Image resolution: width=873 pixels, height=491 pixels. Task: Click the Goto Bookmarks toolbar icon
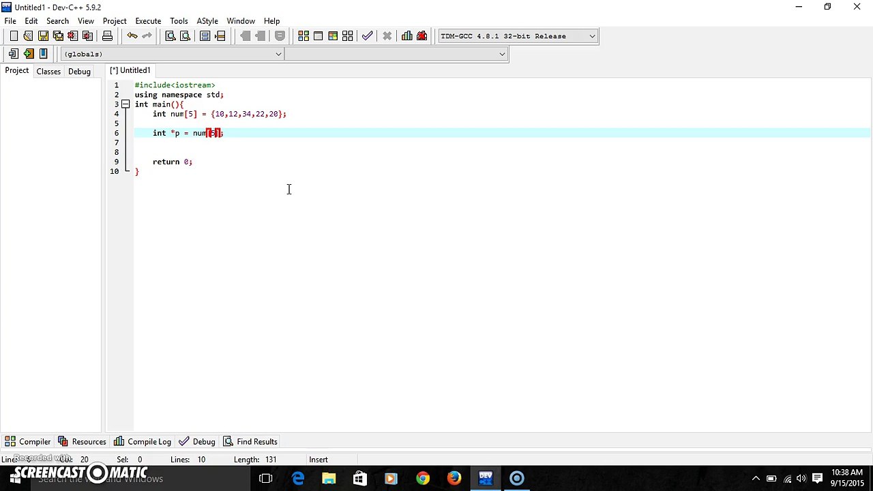43,54
